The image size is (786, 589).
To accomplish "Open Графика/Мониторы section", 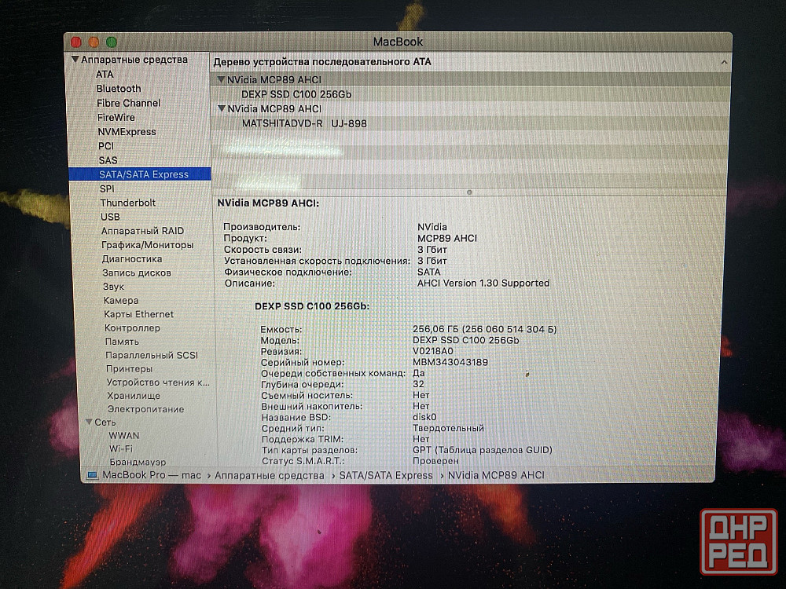I will pyautogui.click(x=147, y=245).
